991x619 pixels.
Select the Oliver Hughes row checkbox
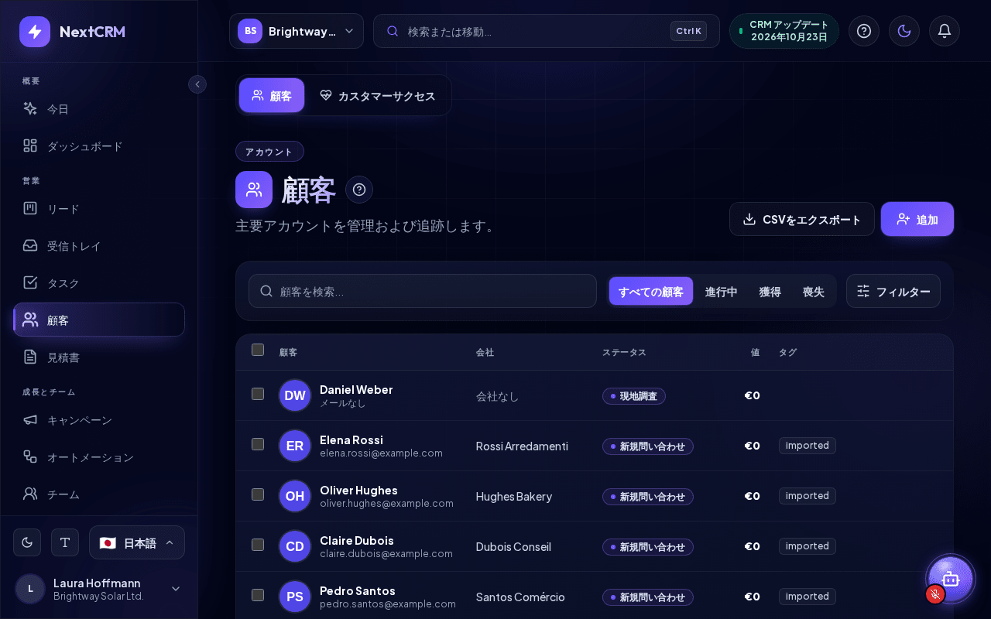[258, 494]
